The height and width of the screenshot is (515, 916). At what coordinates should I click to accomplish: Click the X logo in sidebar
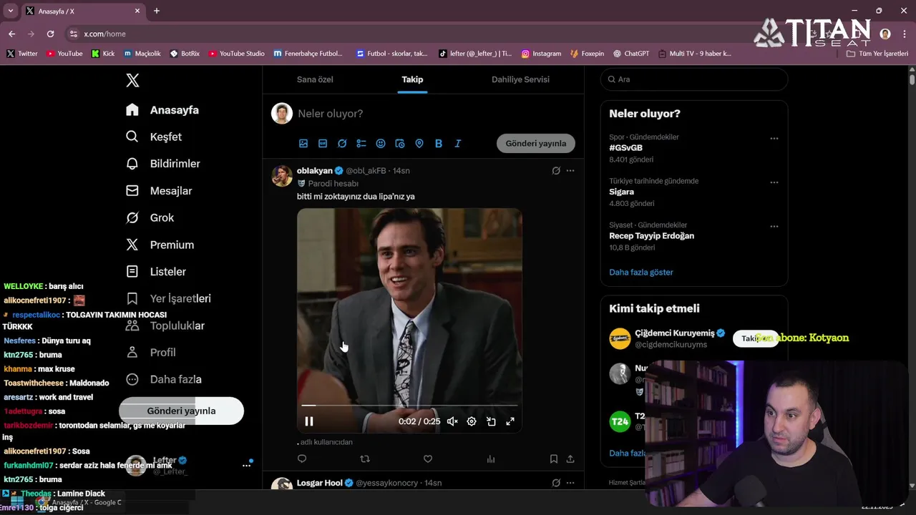(132, 80)
